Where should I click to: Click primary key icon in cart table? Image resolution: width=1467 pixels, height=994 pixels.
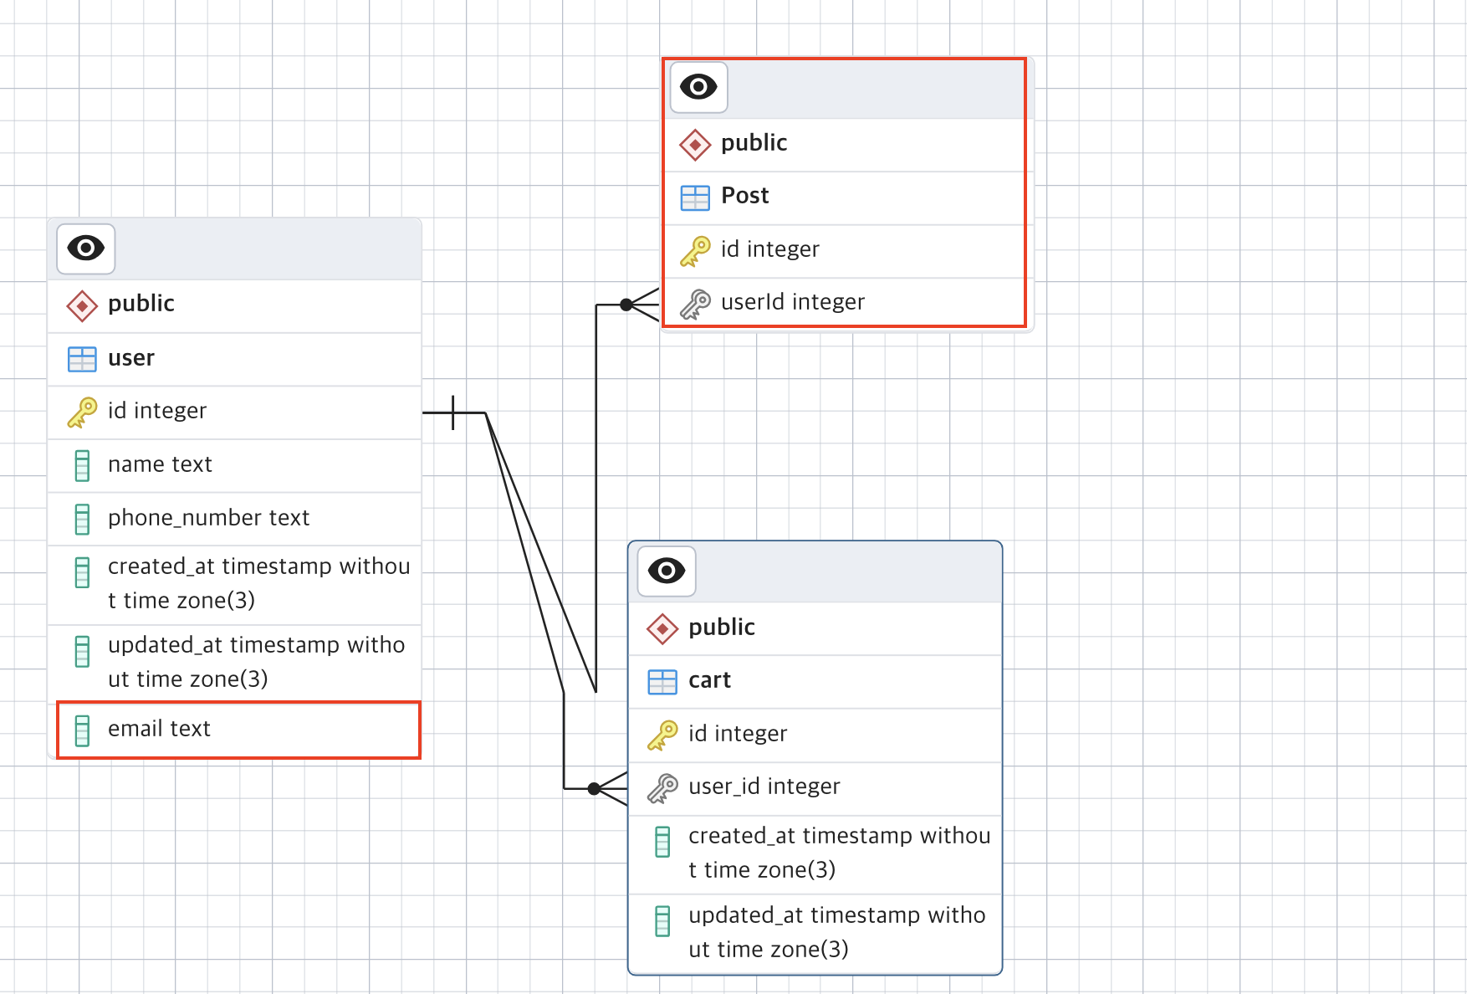pos(662,735)
